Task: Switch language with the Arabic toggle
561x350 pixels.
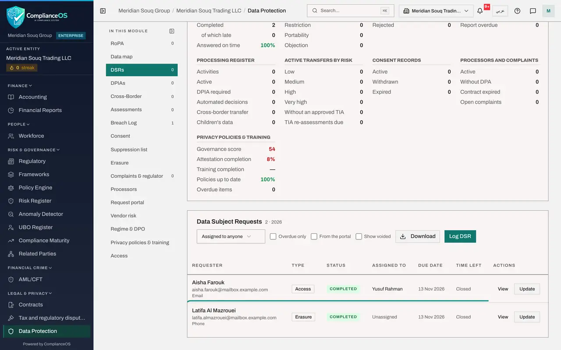Action: point(500,11)
